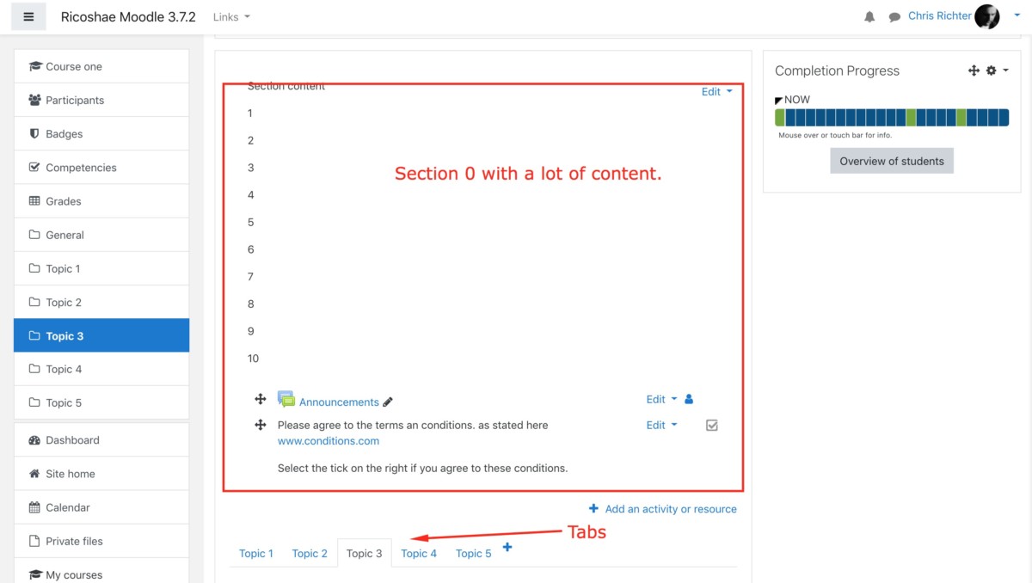Image resolution: width=1032 pixels, height=583 pixels.
Task: Tick the terms and conditions completion checkbox
Action: tap(711, 425)
